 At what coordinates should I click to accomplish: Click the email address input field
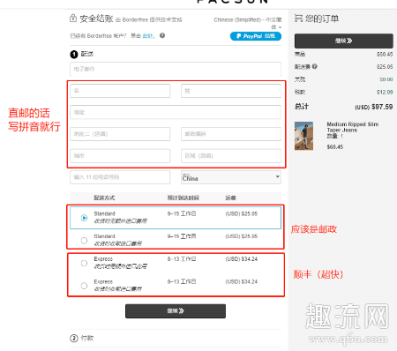(x=176, y=69)
